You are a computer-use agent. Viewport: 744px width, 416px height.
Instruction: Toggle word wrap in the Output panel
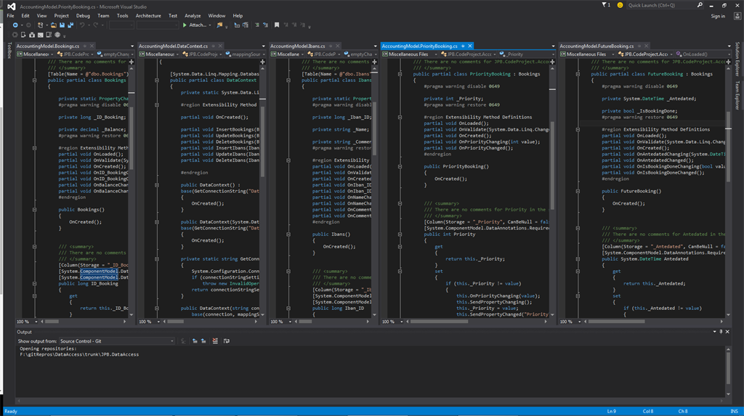point(225,340)
